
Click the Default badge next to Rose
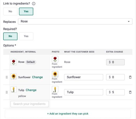[31, 62]
